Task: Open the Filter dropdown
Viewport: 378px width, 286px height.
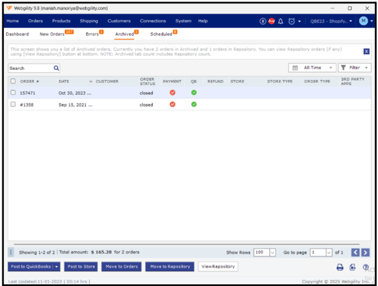Action: pos(354,68)
